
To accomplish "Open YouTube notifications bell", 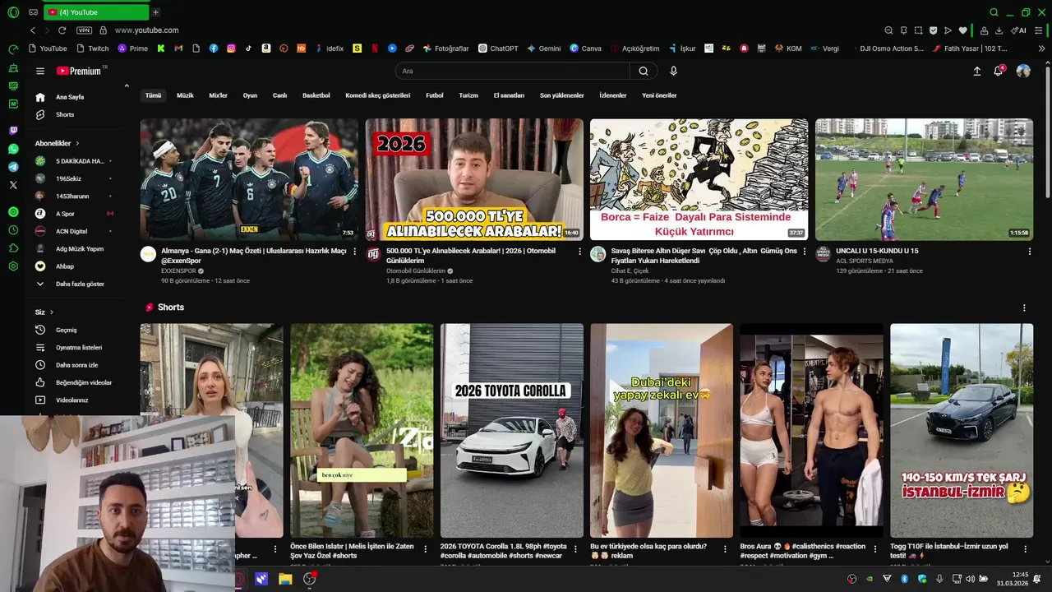I will (x=999, y=71).
